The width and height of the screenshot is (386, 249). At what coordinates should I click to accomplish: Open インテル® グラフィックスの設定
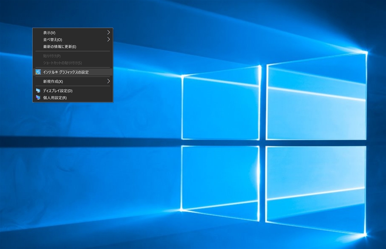(x=73, y=72)
